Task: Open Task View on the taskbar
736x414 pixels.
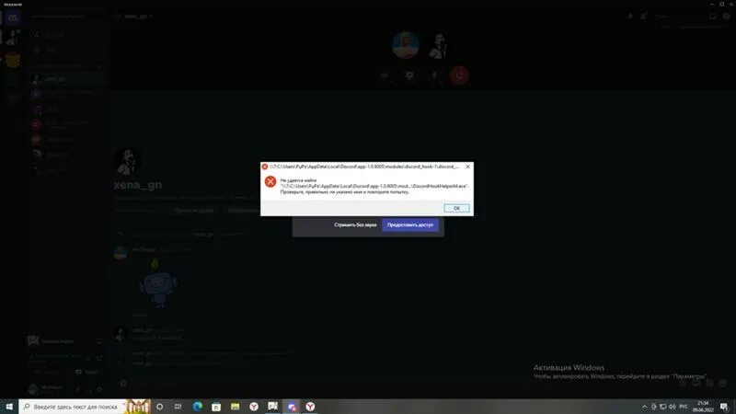Action: point(178,407)
